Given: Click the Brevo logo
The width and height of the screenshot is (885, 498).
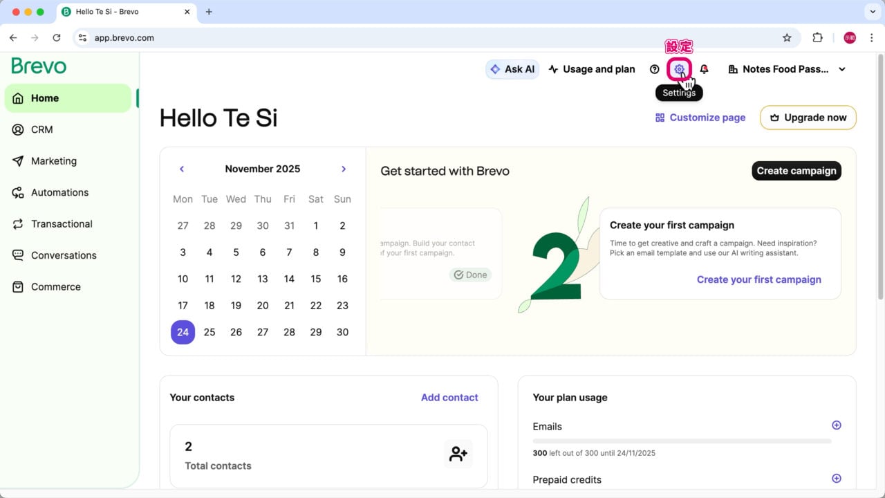Looking at the screenshot, I should 39,66.
